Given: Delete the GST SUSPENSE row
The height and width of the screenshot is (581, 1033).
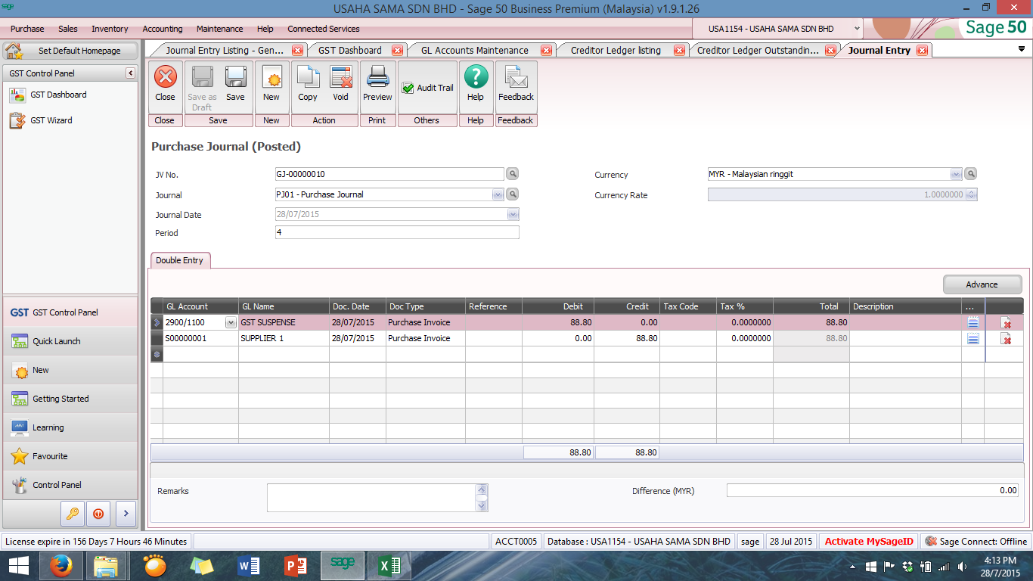Looking at the screenshot, I should pos(1006,323).
